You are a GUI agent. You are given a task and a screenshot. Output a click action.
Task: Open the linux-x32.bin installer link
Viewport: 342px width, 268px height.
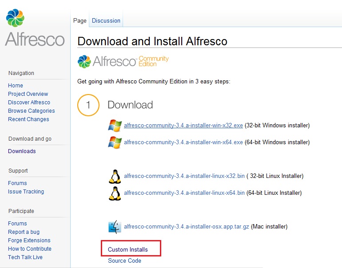click(184, 176)
